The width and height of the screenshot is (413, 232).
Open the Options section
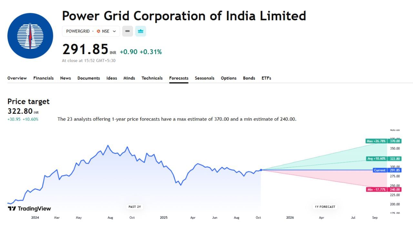(x=228, y=78)
